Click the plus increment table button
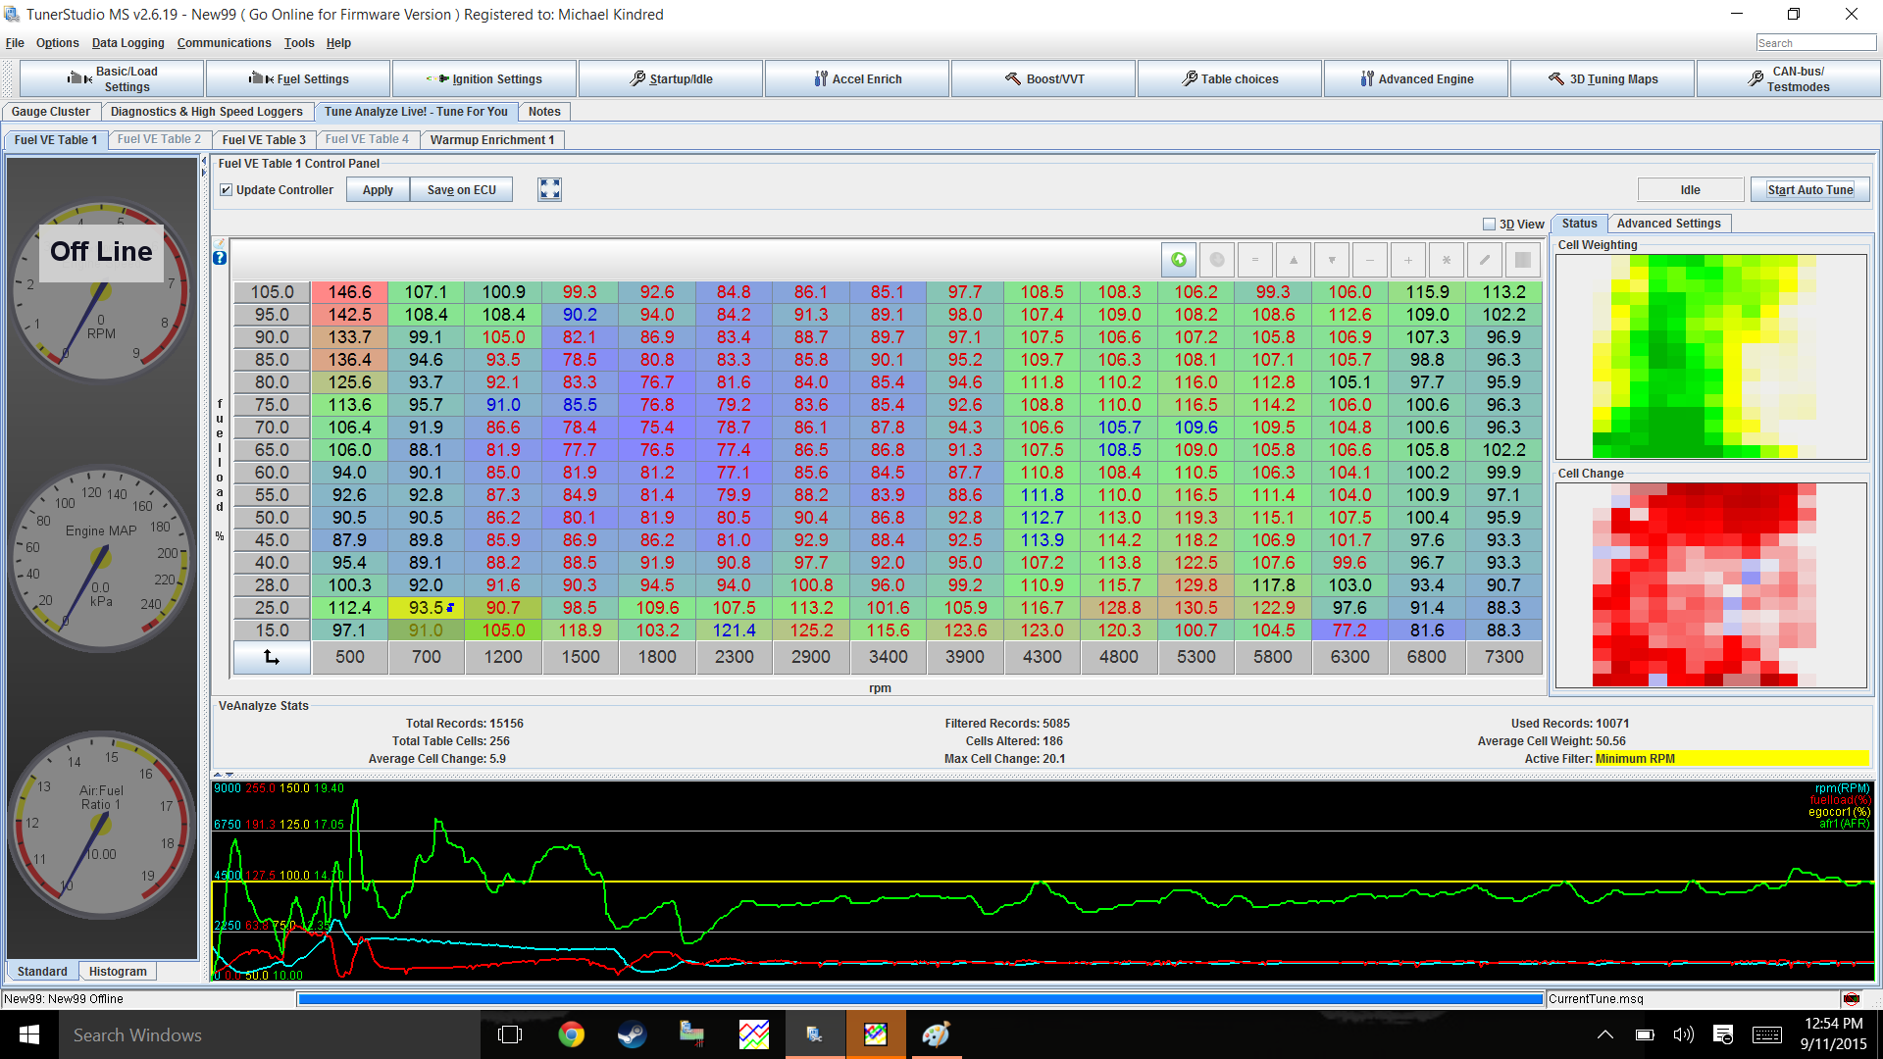Viewport: 1883px width, 1059px height. (x=1407, y=260)
